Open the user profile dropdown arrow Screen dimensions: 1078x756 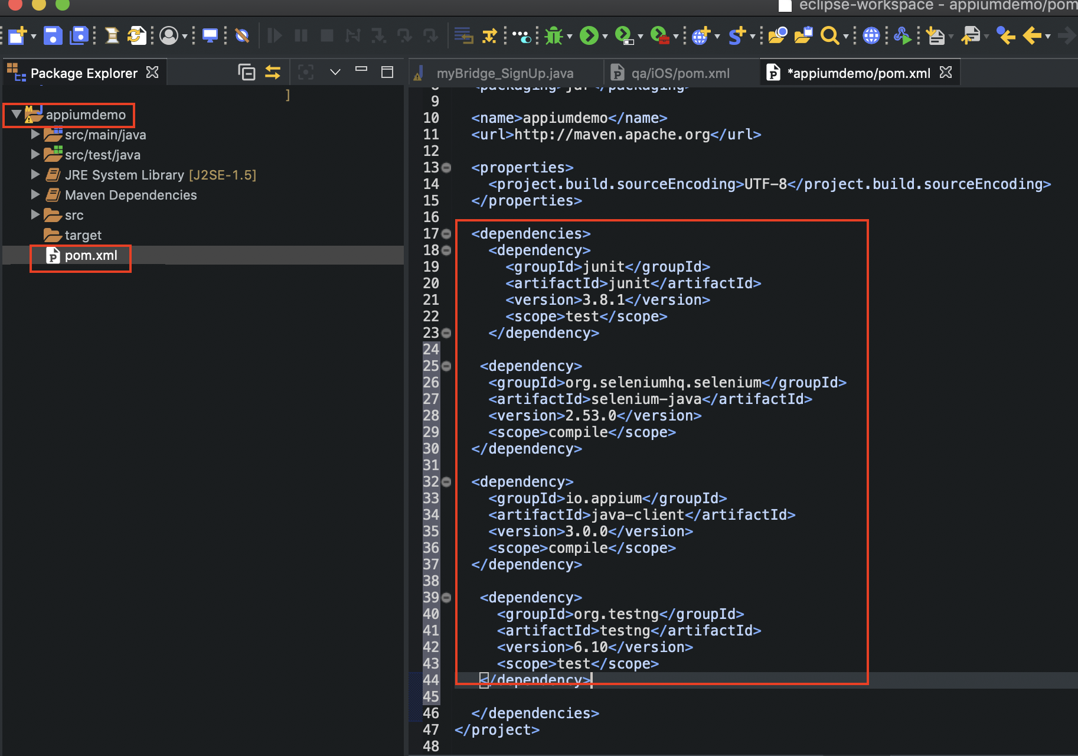(185, 37)
